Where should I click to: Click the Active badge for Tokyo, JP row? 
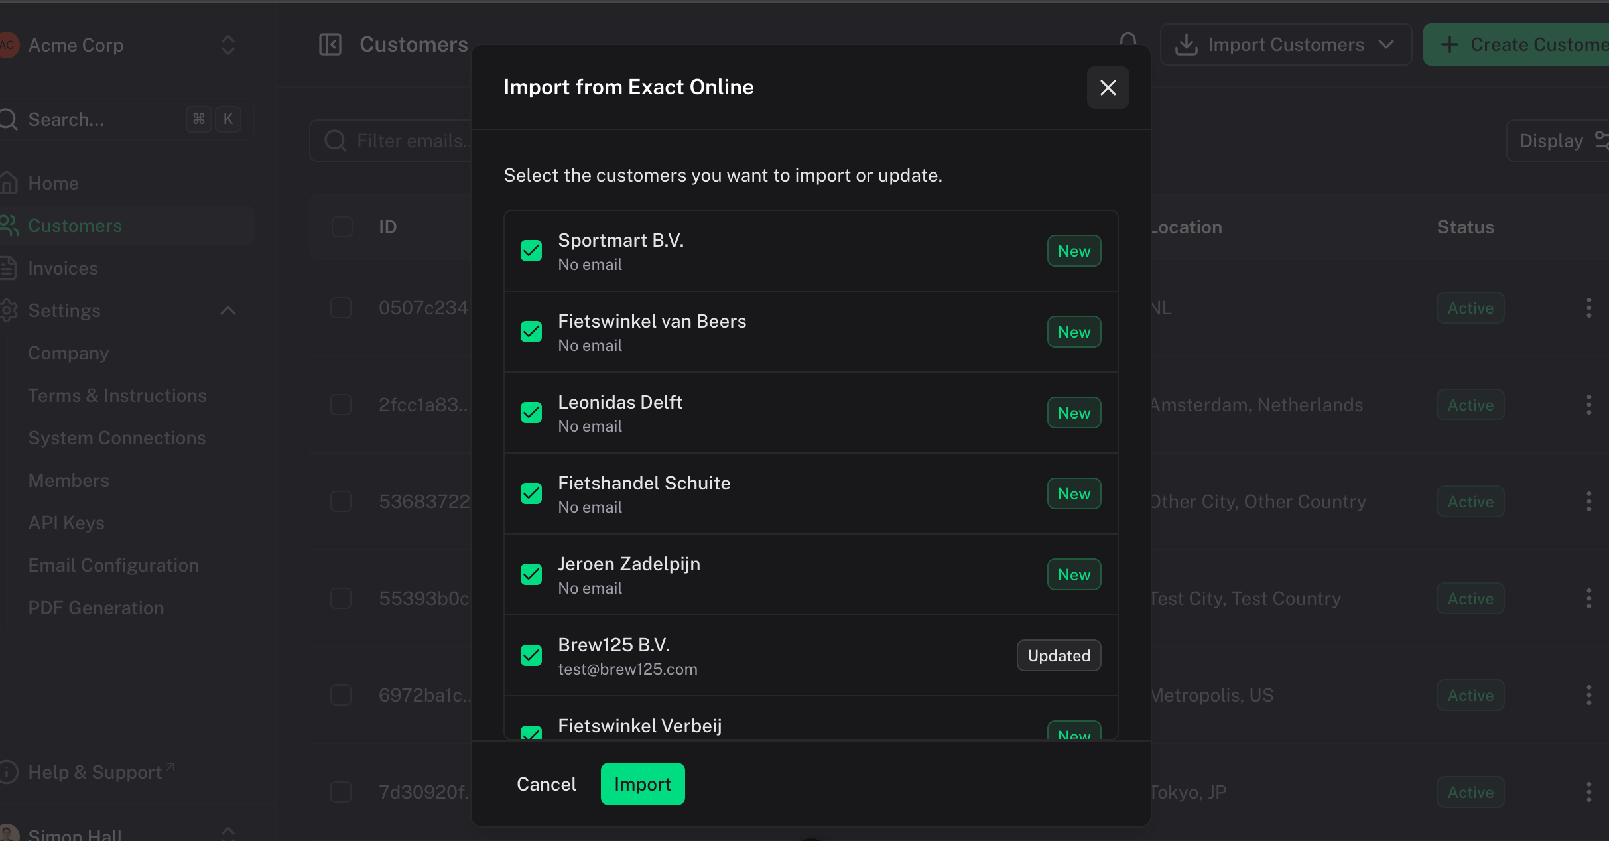point(1470,792)
